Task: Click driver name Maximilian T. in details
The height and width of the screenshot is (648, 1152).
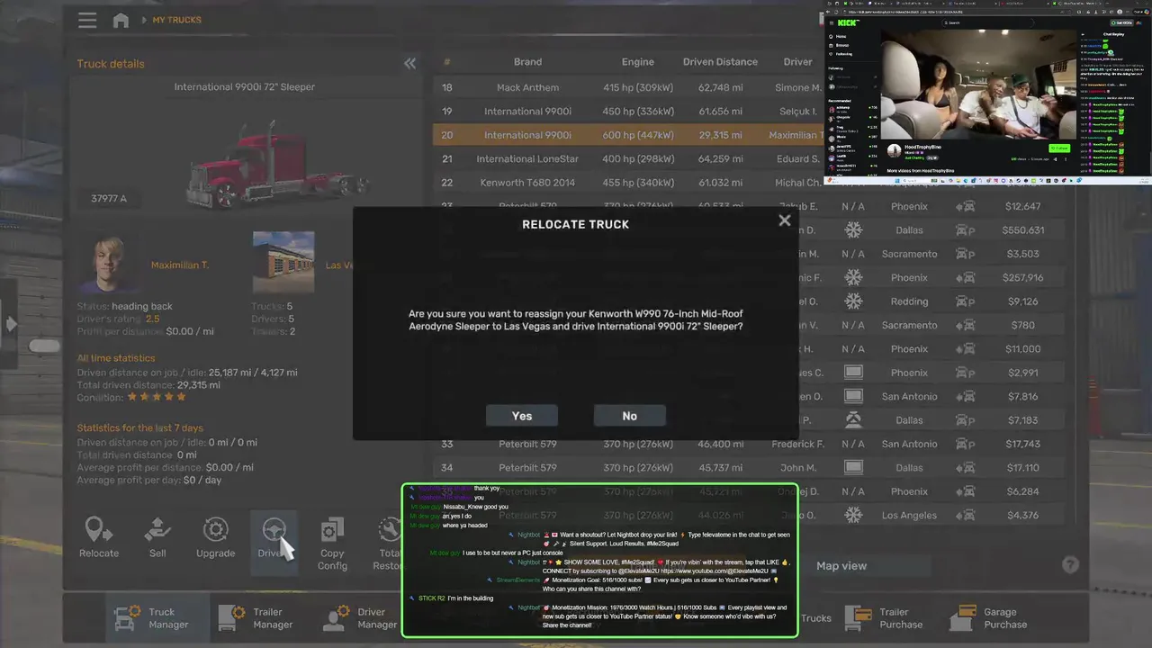Action: [x=180, y=265]
